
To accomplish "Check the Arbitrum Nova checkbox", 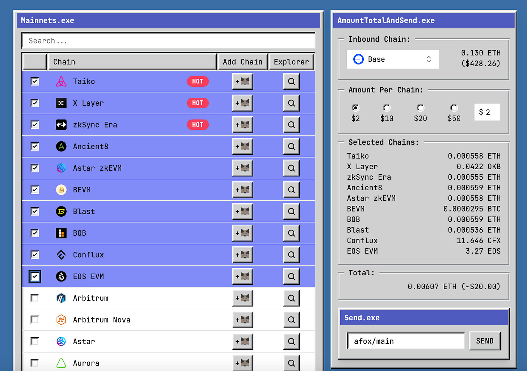I will click(x=35, y=320).
